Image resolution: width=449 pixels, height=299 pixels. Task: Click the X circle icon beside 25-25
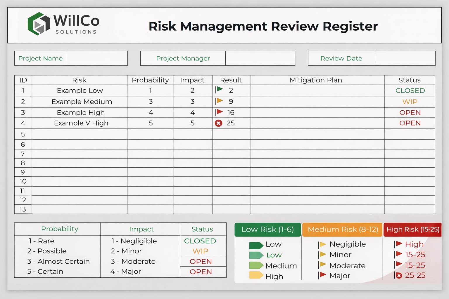coord(399,275)
